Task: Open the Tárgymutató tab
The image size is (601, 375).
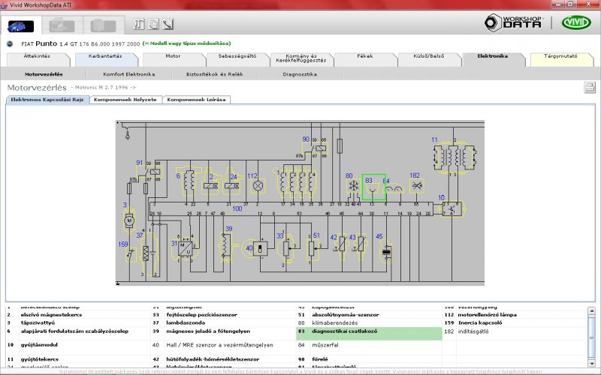Action: coord(560,59)
